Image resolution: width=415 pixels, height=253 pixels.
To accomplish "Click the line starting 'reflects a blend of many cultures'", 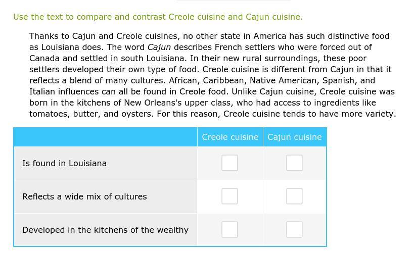I will point(202,81).
